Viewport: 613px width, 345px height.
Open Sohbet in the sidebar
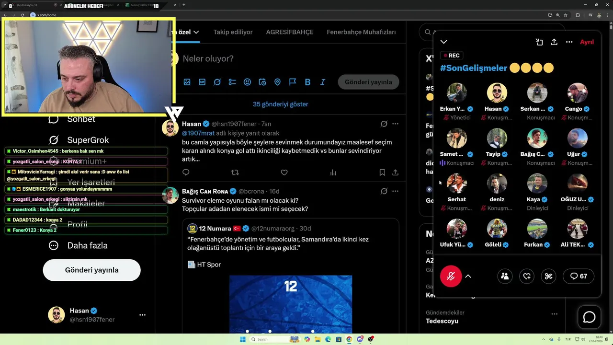pos(72,119)
